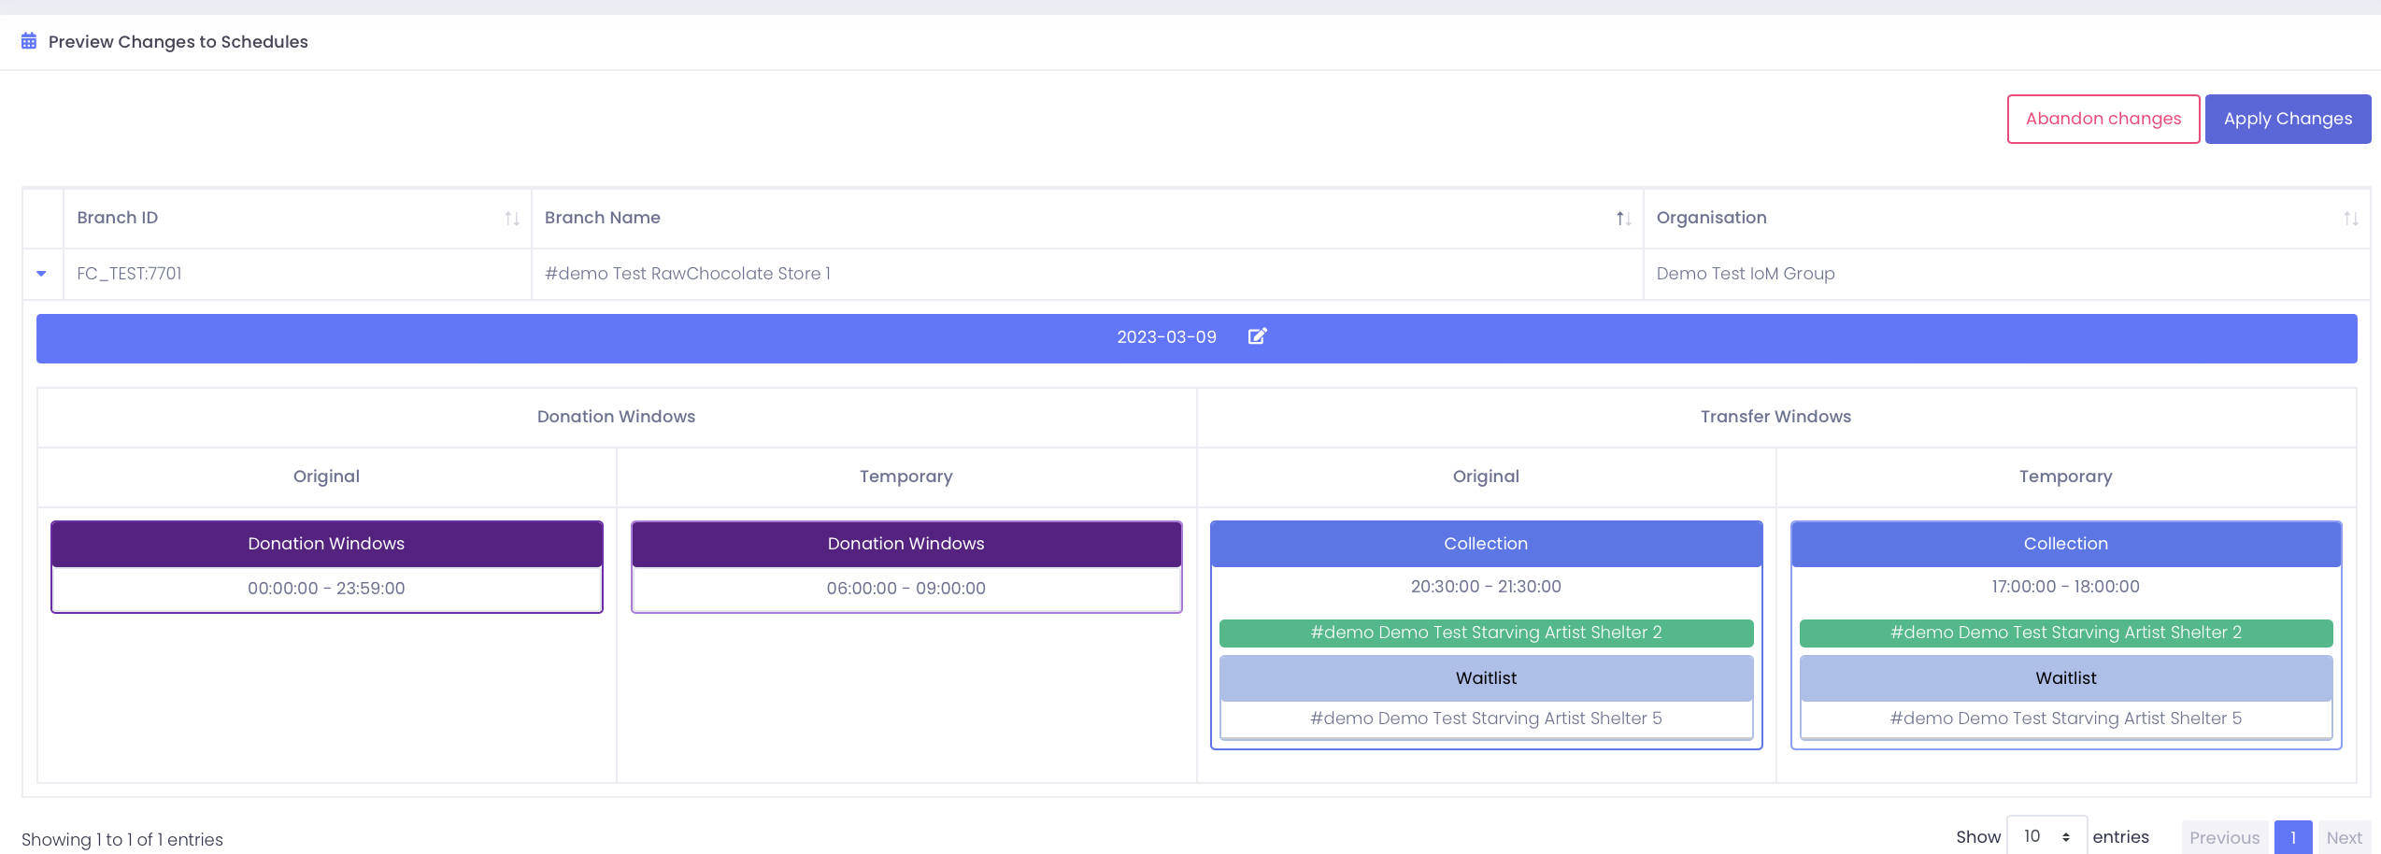Select page 1 in pagination

click(x=2292, y=837)
